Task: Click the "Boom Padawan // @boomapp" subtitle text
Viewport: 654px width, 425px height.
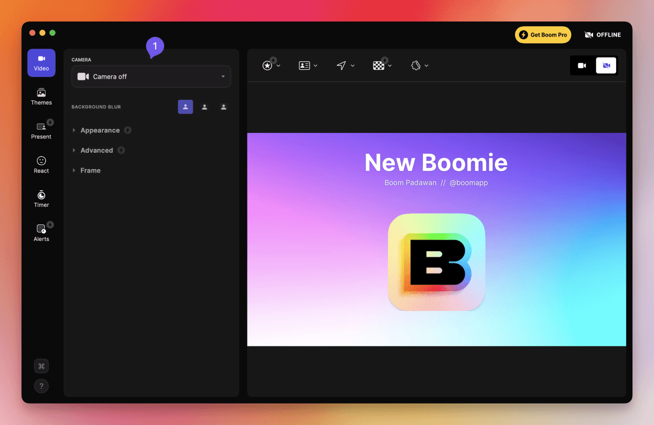Action: (x=436, y=183)
